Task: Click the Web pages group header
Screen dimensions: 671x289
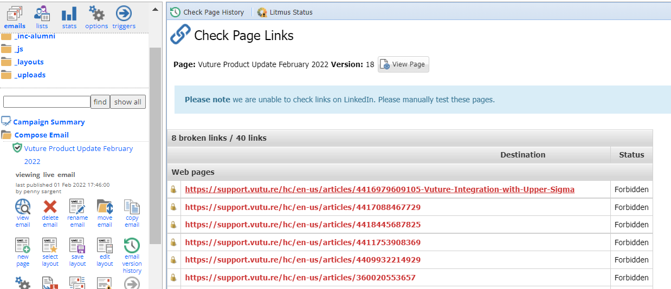Action: [410, 172]
